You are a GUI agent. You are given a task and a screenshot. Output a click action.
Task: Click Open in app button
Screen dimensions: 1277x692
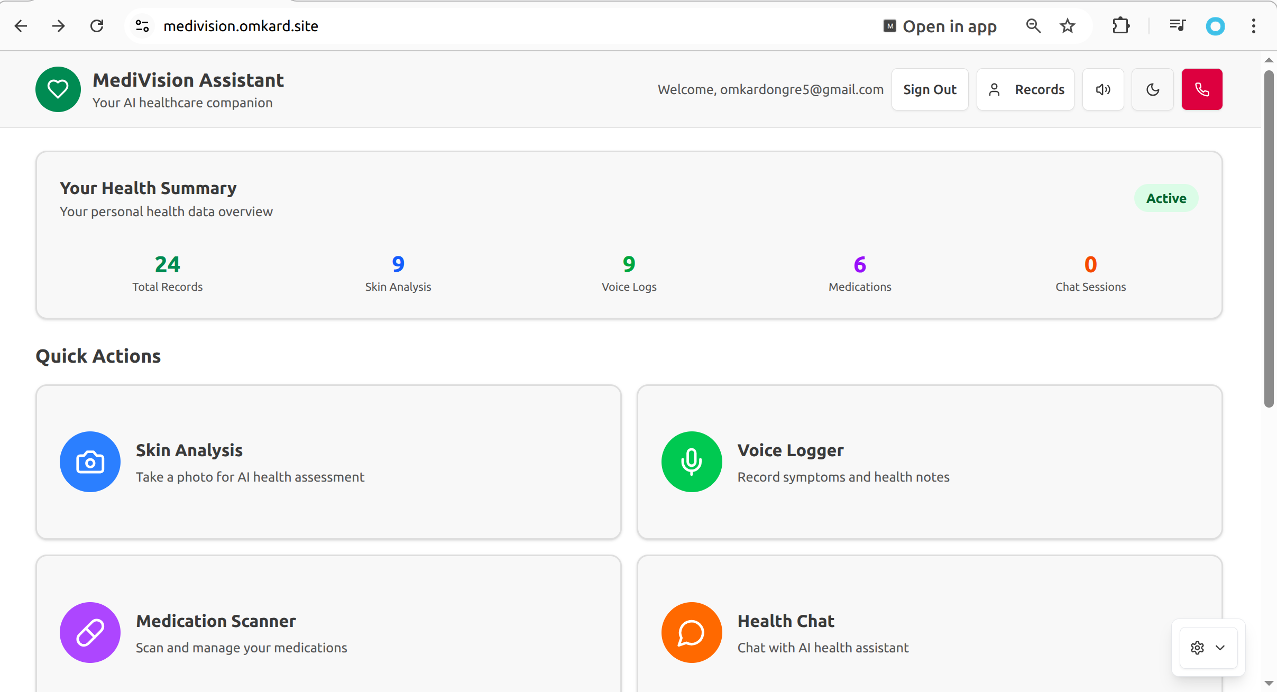click(940, 26)
